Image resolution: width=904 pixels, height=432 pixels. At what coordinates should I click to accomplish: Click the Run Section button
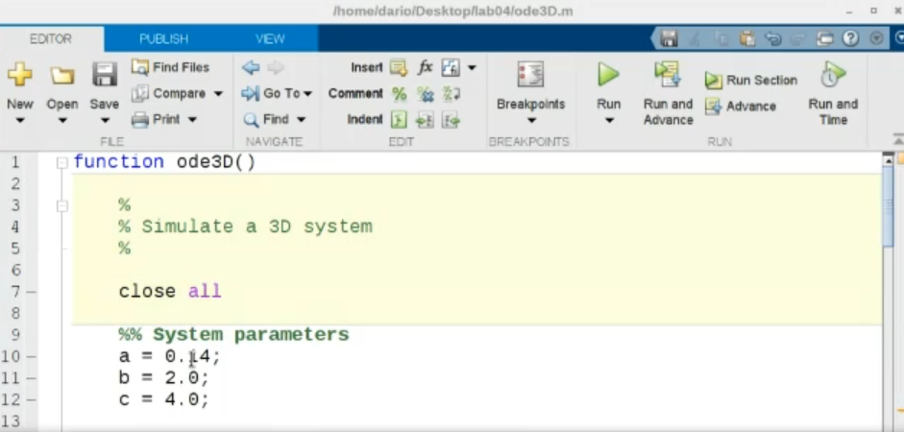[x=751, y=81]
